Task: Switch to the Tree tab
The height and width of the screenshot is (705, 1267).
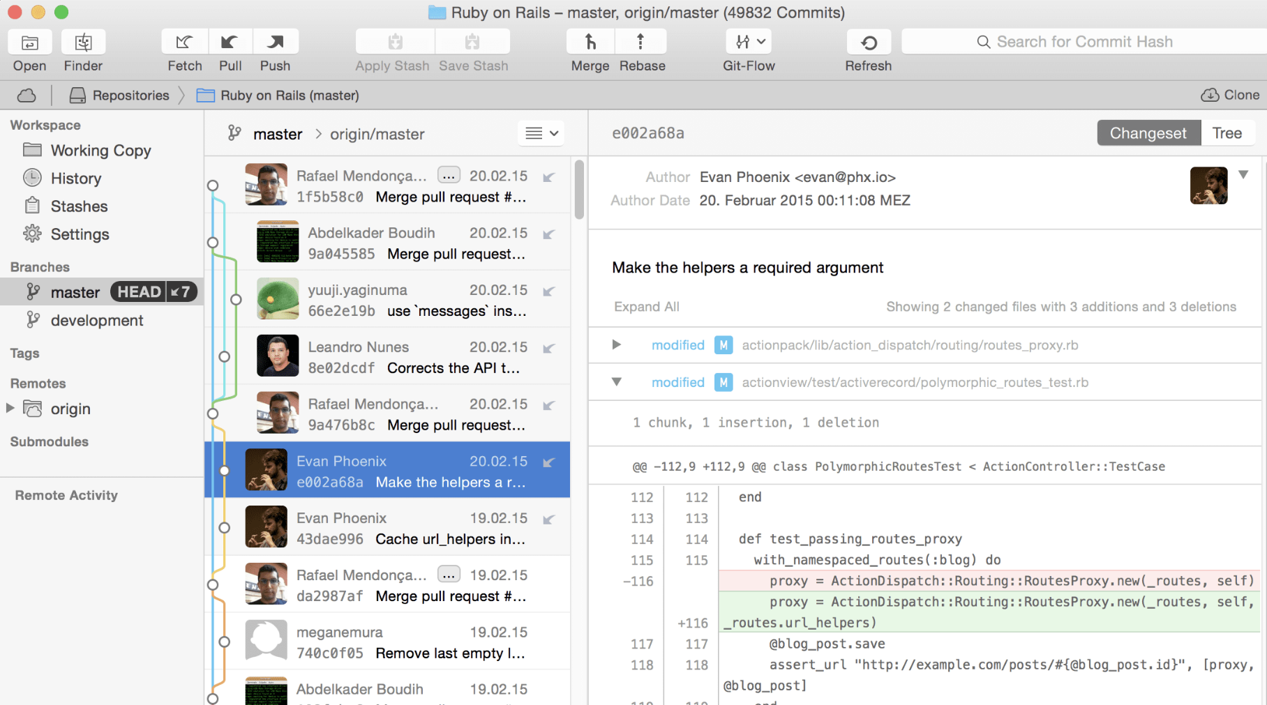Action: coord(1227,133)
